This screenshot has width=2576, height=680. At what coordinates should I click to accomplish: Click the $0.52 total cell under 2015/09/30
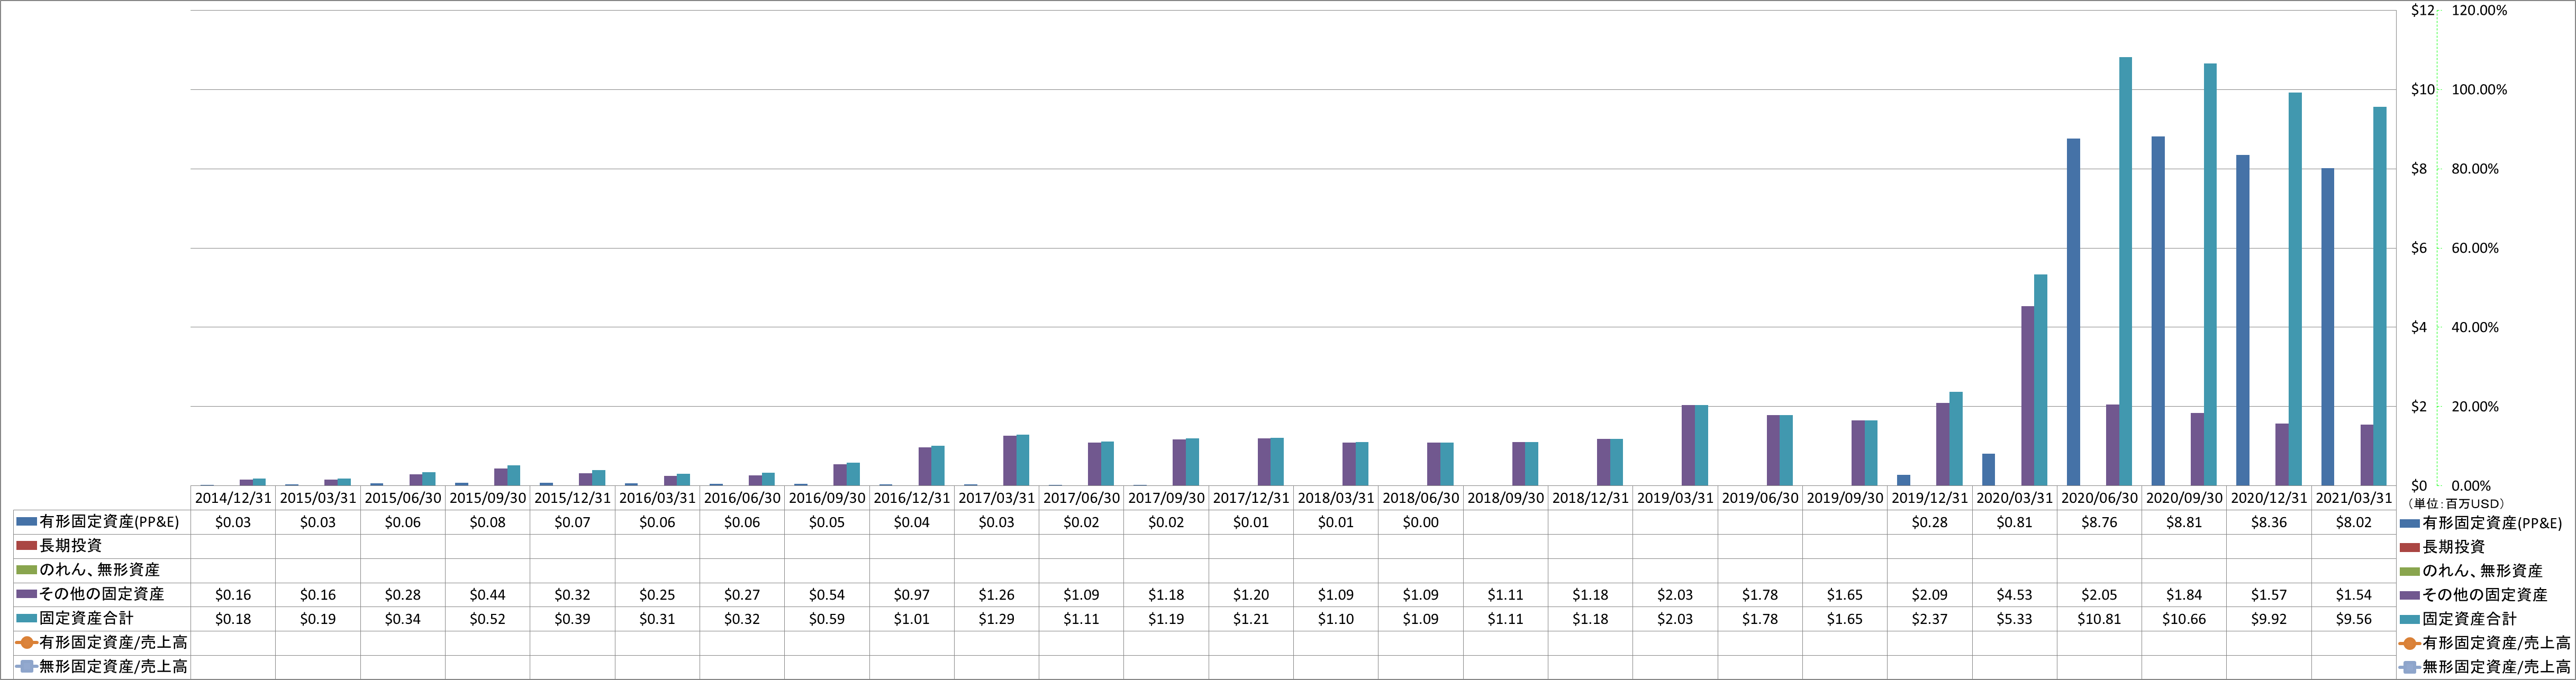(x=487, y=619)
